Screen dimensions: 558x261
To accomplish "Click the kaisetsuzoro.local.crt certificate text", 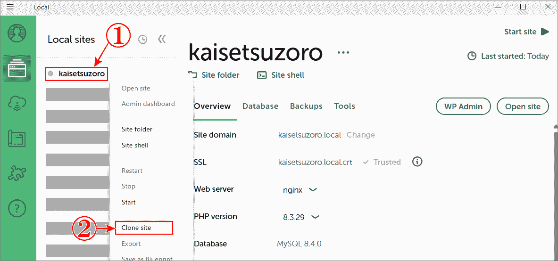I will pyautogui.click(x=315, y=162).
